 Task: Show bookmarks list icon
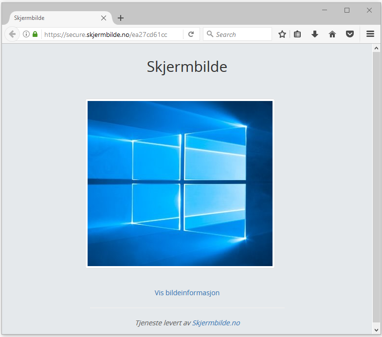(x=297, y=34)
